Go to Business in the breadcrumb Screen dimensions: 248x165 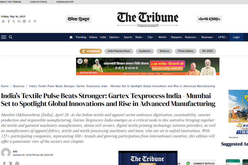(x=19, y=86)
